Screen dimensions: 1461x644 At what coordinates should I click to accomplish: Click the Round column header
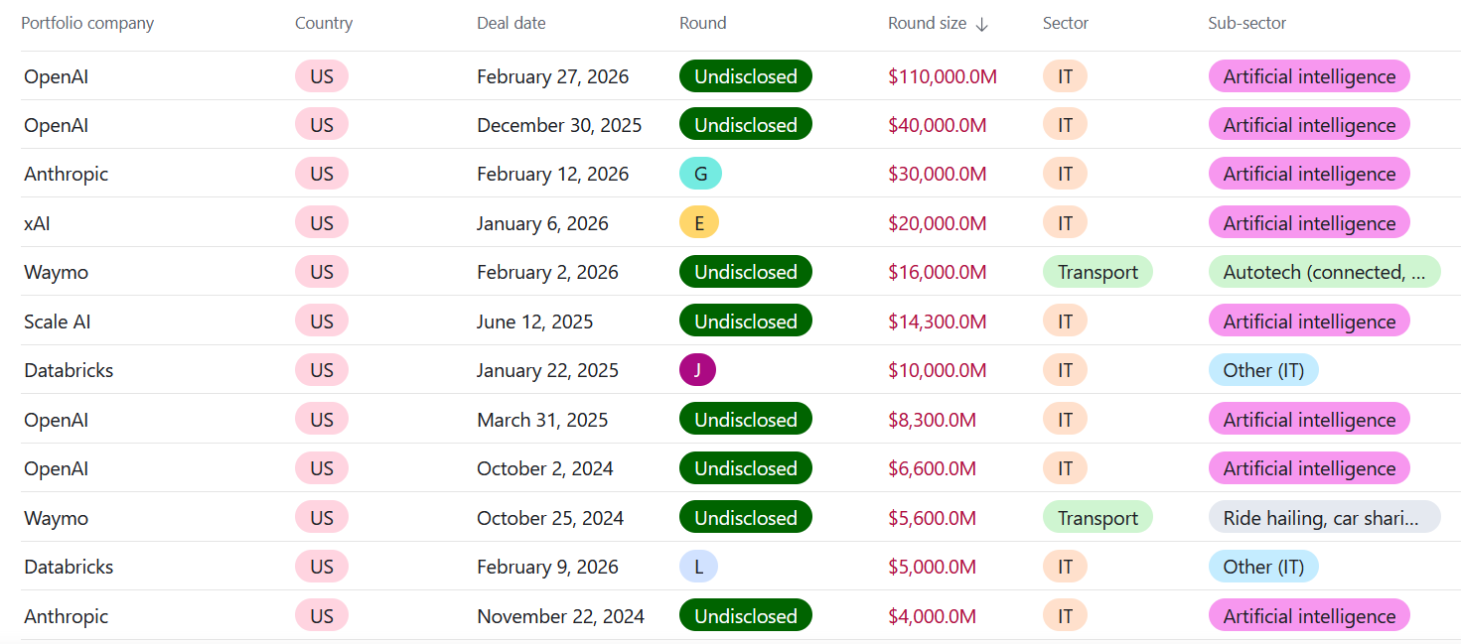point(702,23)
